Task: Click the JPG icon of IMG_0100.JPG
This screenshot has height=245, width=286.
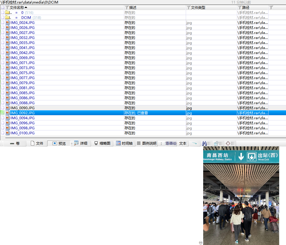Action: point(7,133)
